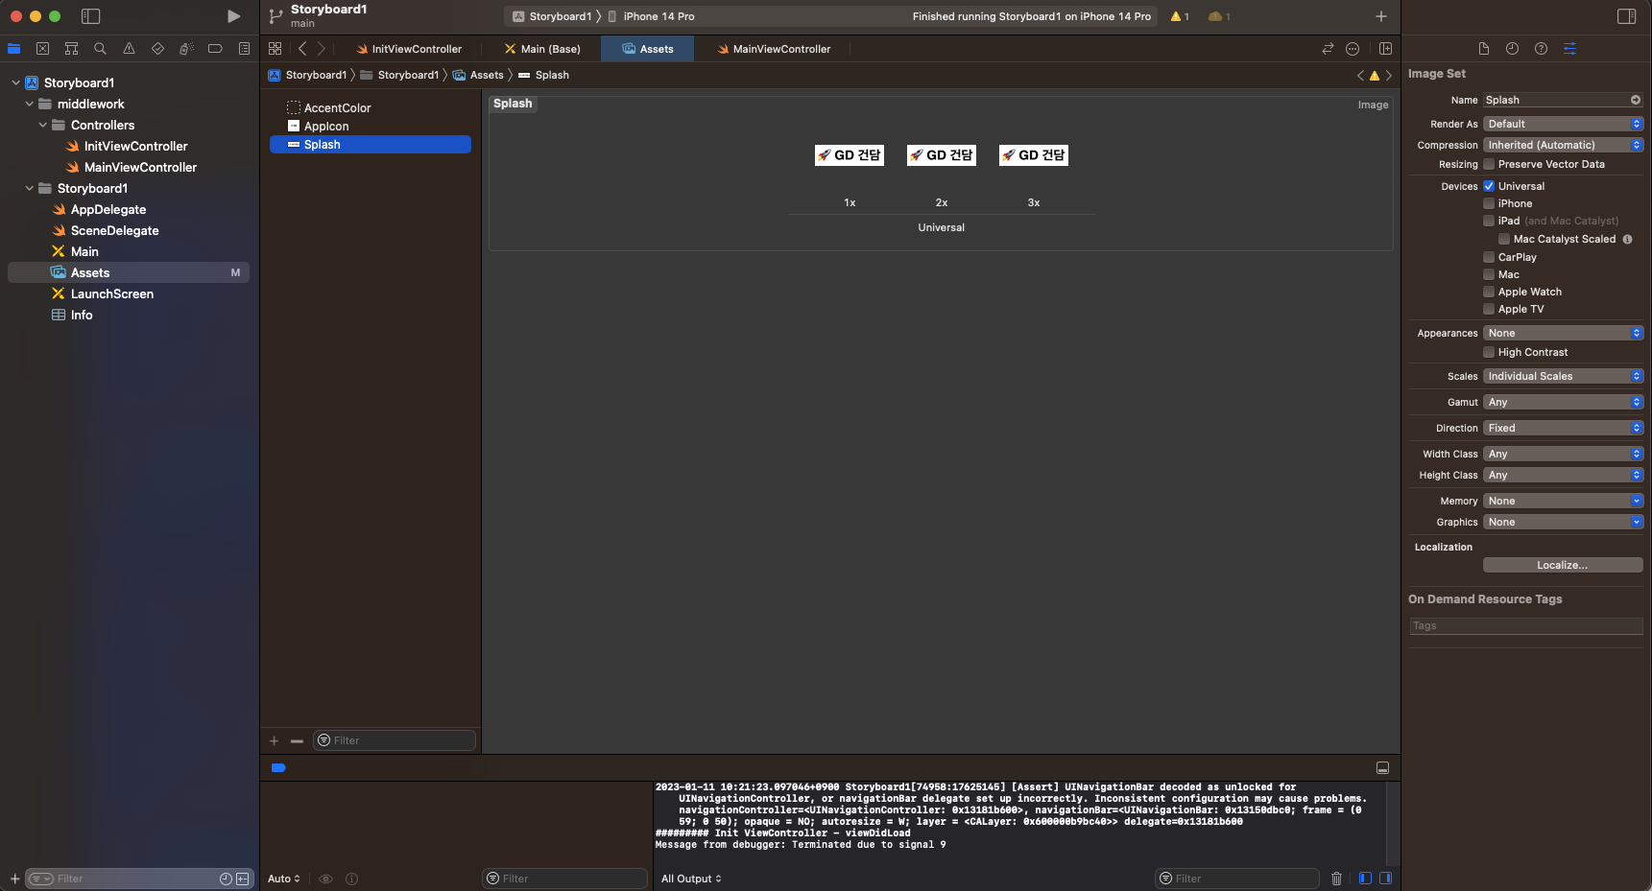The image size is (1652, 891).
Task: Enable the High Contrast checkbox
Action: point(1489,352)
